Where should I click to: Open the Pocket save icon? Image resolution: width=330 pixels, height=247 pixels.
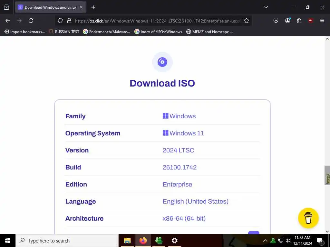click(276, 21)
